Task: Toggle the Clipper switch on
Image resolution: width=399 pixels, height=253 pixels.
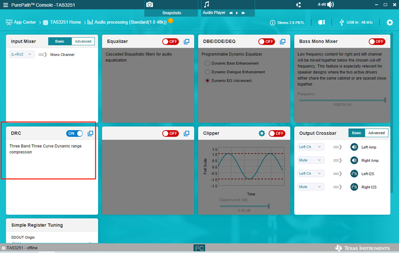Action: click(277, 134)
